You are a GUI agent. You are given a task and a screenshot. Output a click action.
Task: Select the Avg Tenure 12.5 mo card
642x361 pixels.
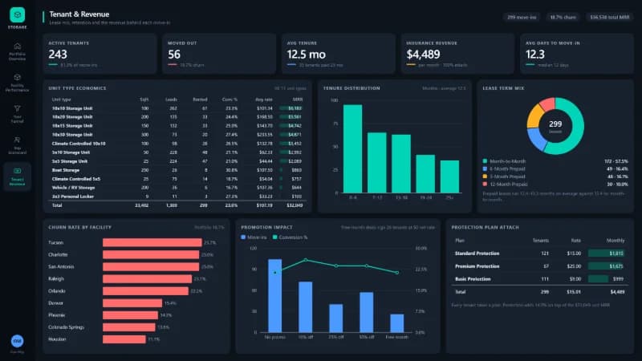(338, 54)
